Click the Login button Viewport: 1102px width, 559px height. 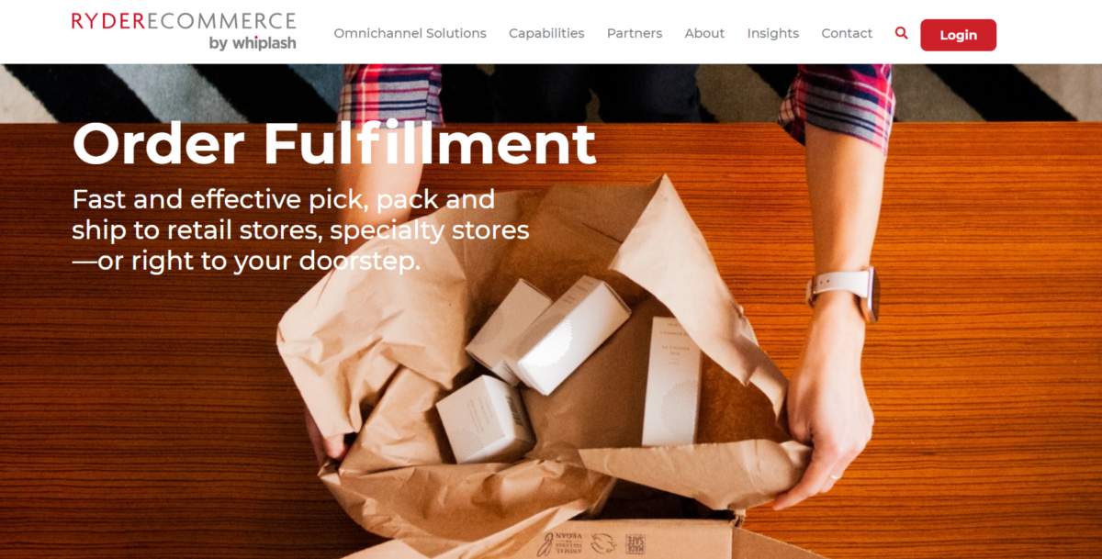(958, 35)
